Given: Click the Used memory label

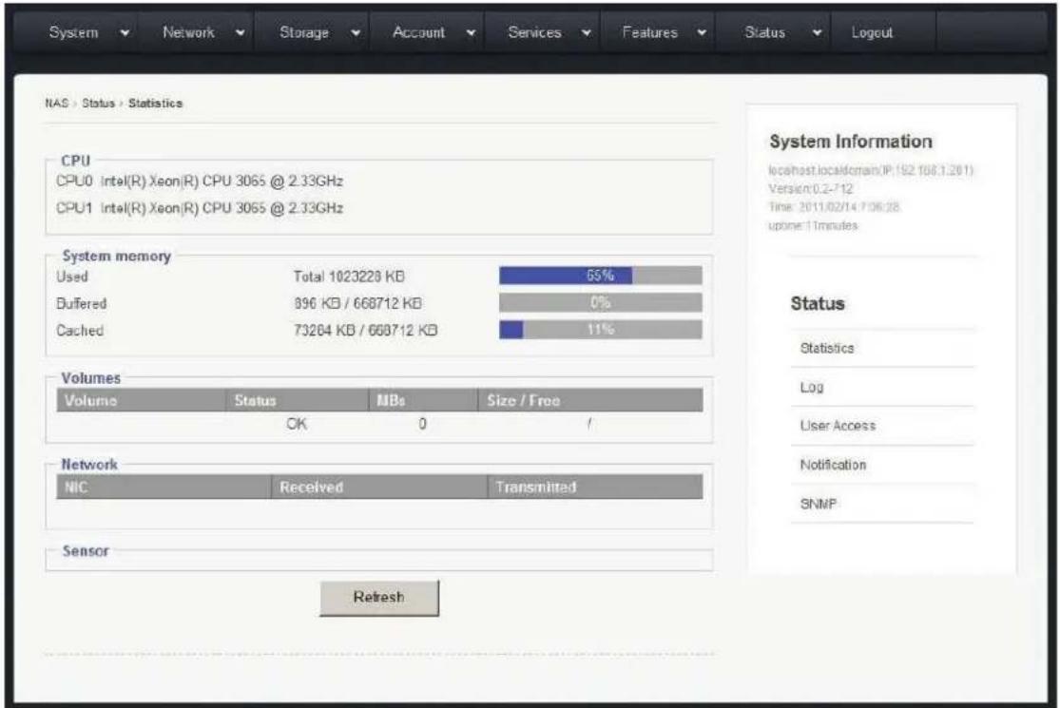Looking at the screenshot, I should (x=71, y=277).
